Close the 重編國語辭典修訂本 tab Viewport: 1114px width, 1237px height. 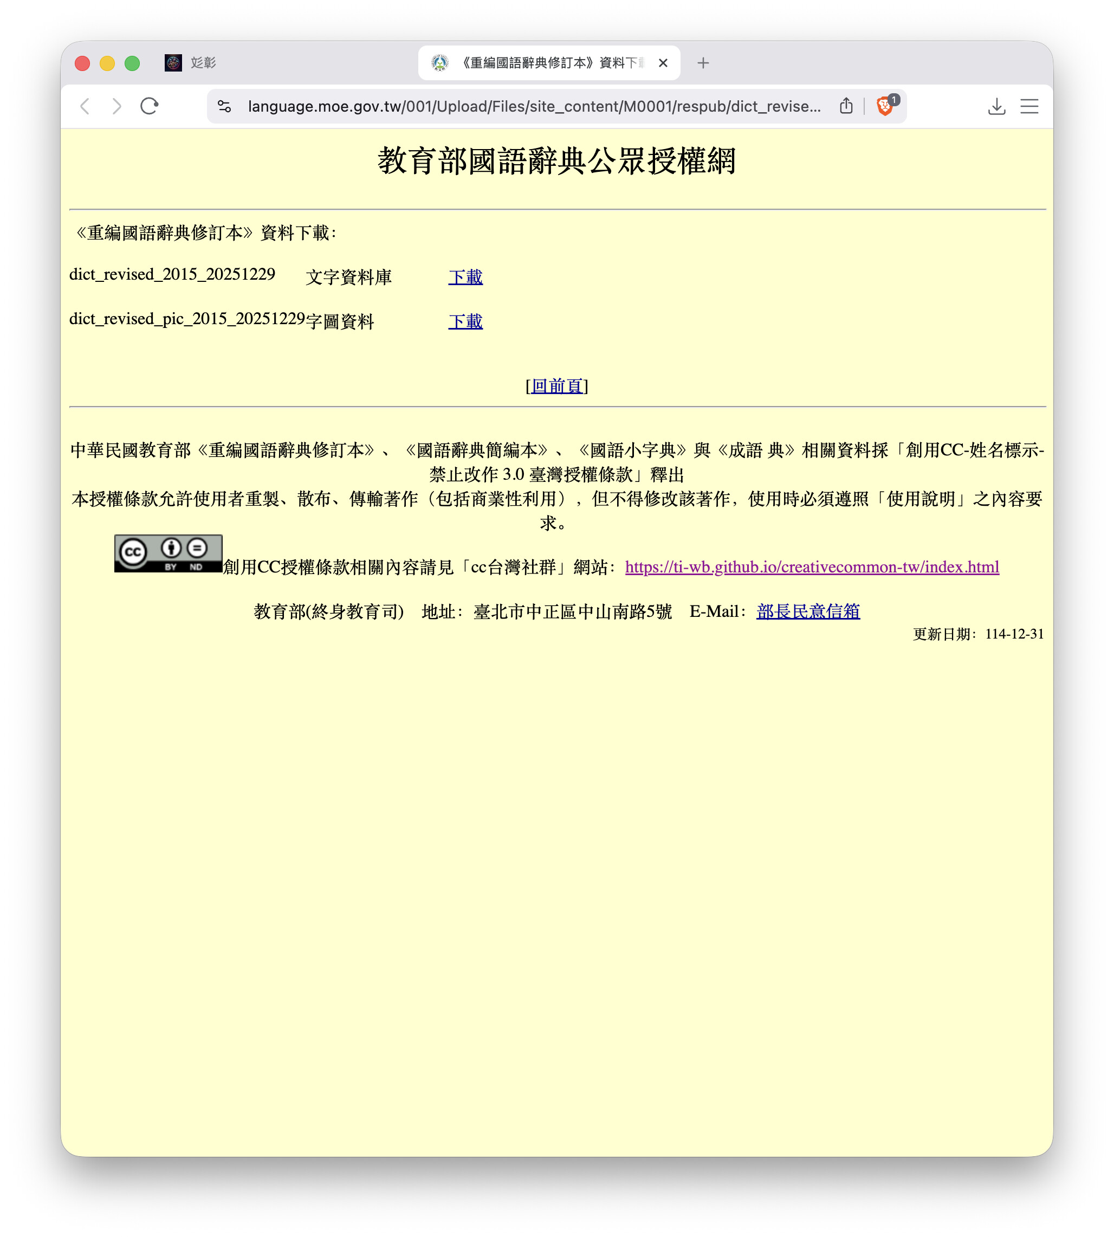coord(663,63)
